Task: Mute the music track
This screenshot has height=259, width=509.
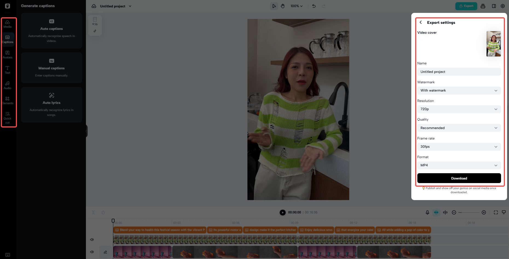Action: pos(92,252)
